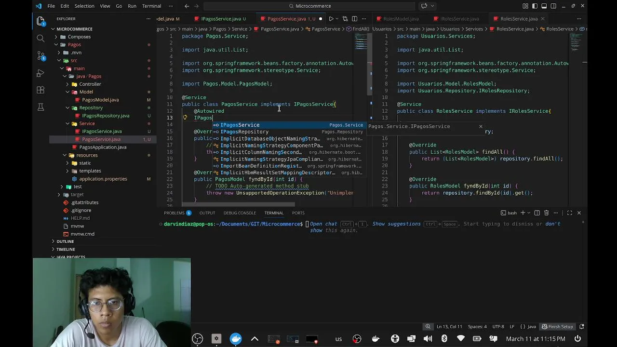Switch to IPagosService.java editor tab

(x=220, y=19)
